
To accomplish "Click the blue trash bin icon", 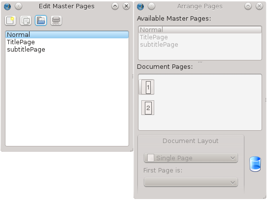I will (x=255, y=164).
